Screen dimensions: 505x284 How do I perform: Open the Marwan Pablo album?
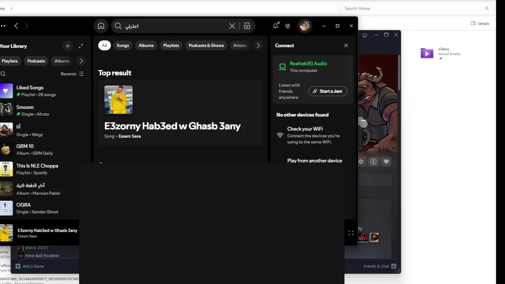39,189
